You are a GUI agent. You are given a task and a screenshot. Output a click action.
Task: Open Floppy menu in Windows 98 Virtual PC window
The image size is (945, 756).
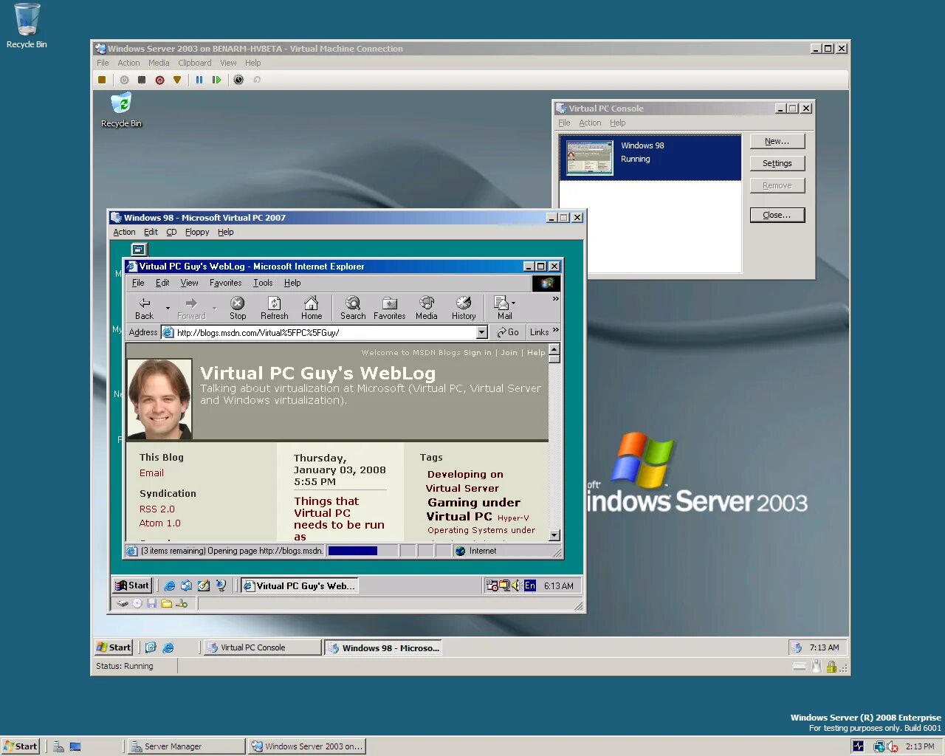coord(197,232)
